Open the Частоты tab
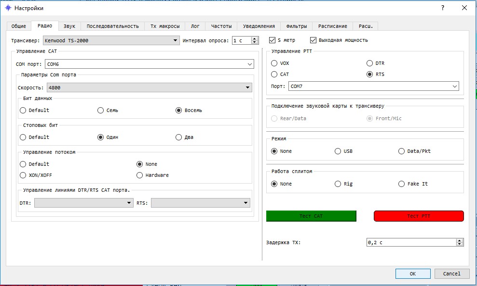This screenshot has width=477, height=286. pyautogui.click(x=221, y=26)
